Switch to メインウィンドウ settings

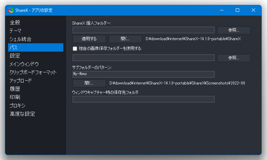[x=35, y=64]
